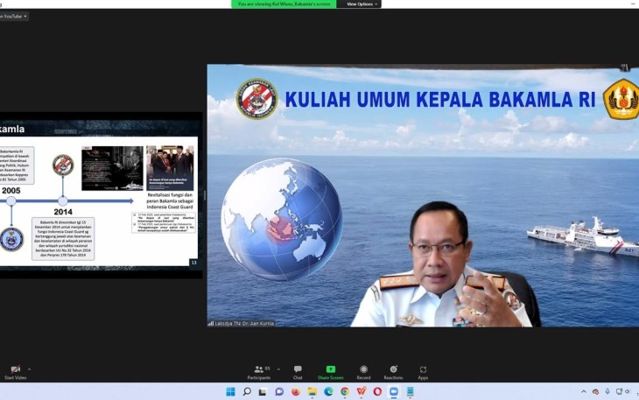Click the '2005' year on the shared slide
Image resolution: width=639 pixels, height=400 pixels.
coord(11,191)
